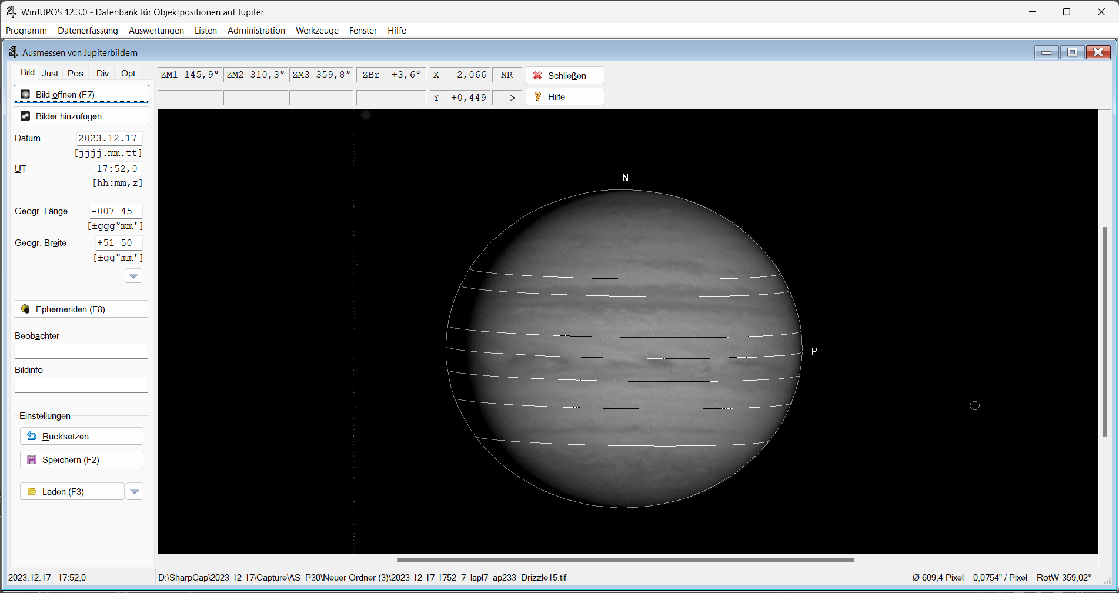Click the --> arrow box

(507, 98)
